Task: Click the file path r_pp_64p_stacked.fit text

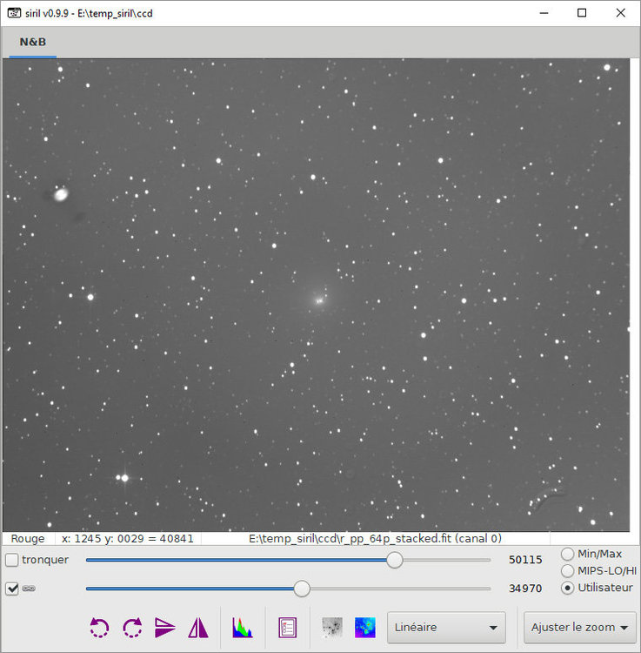Action: click(x=375, y=538)
